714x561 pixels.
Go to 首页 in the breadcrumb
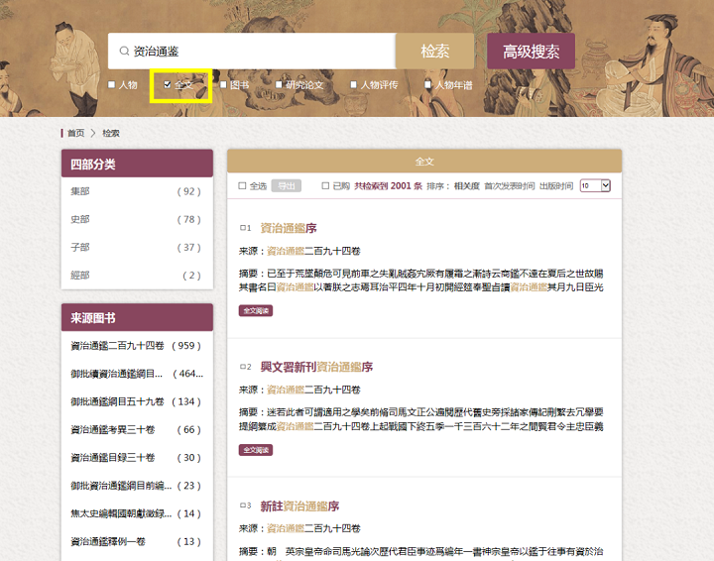pyautogui.click(x=75, y=133)
